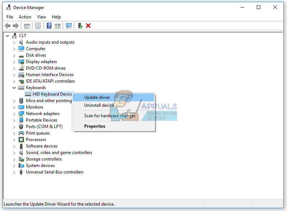Select the Monitors label
This screenshot has height=211, width=287.
coord(35,107)
